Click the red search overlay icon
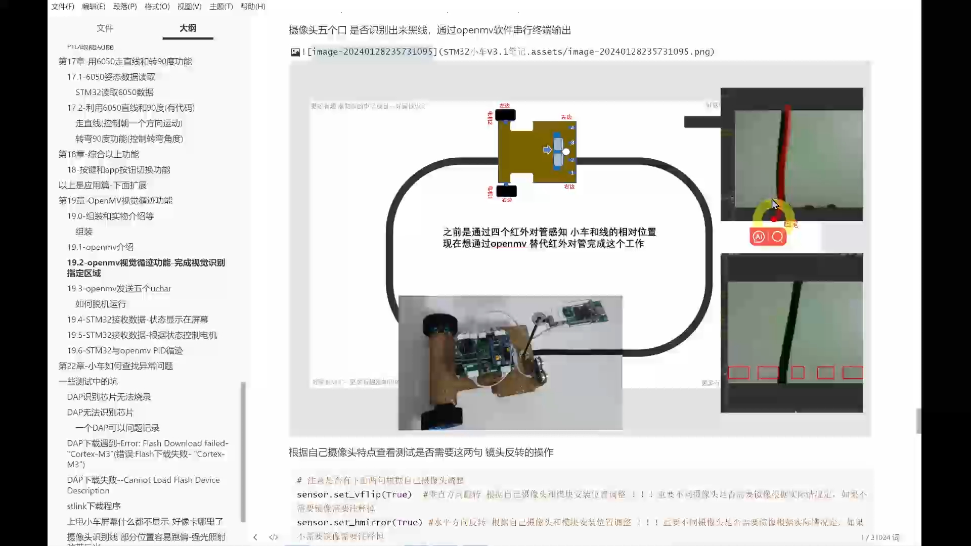This screenshot has height=546, width=971. pos(777,237)
